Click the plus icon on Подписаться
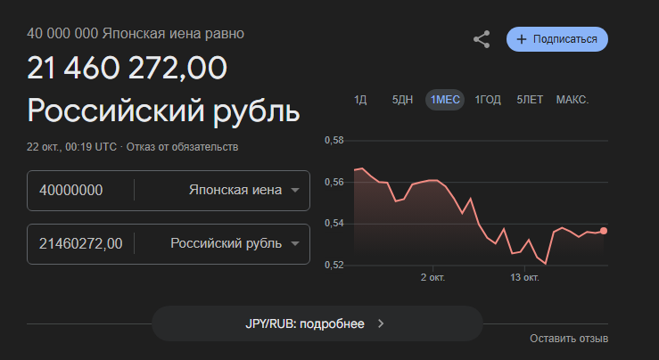Image resolution: width=659 pixels, height=360 pixels. tap(522, 39)
